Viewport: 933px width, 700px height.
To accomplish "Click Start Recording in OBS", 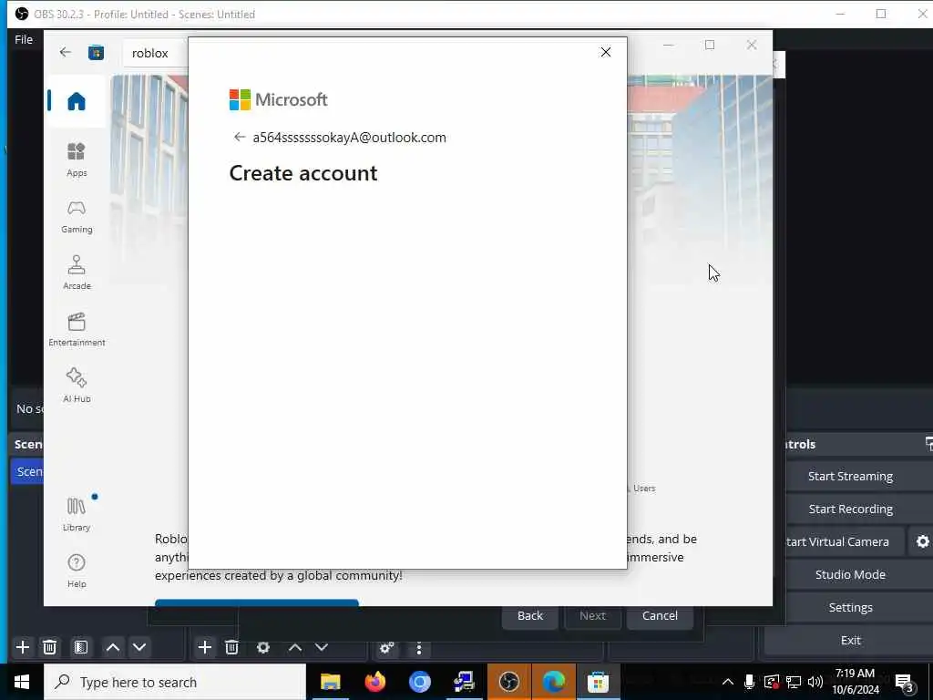I will (x=850, y=509).
